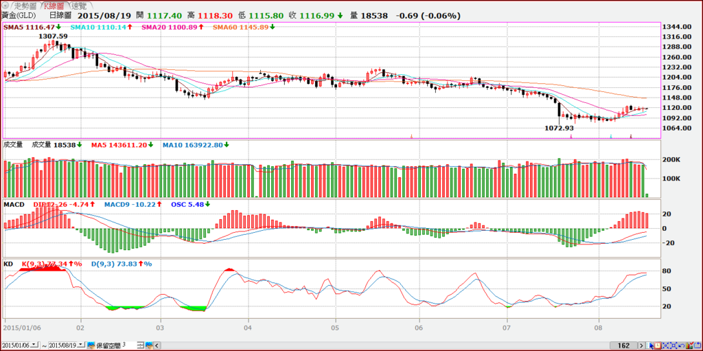
Task: Click the SMA5 1116.47 label
Action: [x=32, y=27]
